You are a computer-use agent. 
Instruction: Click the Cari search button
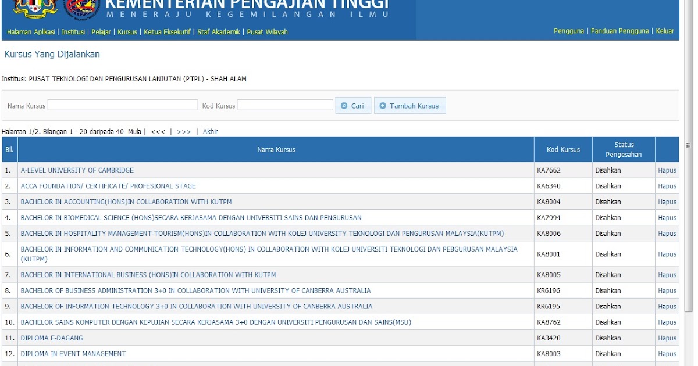coord(353,106)
